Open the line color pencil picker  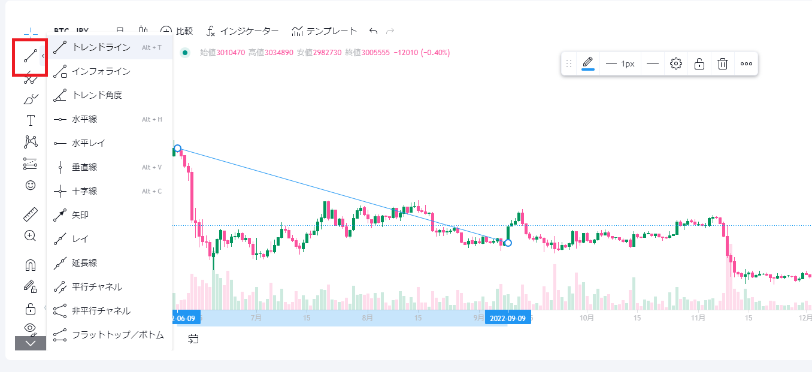point(588,63)
